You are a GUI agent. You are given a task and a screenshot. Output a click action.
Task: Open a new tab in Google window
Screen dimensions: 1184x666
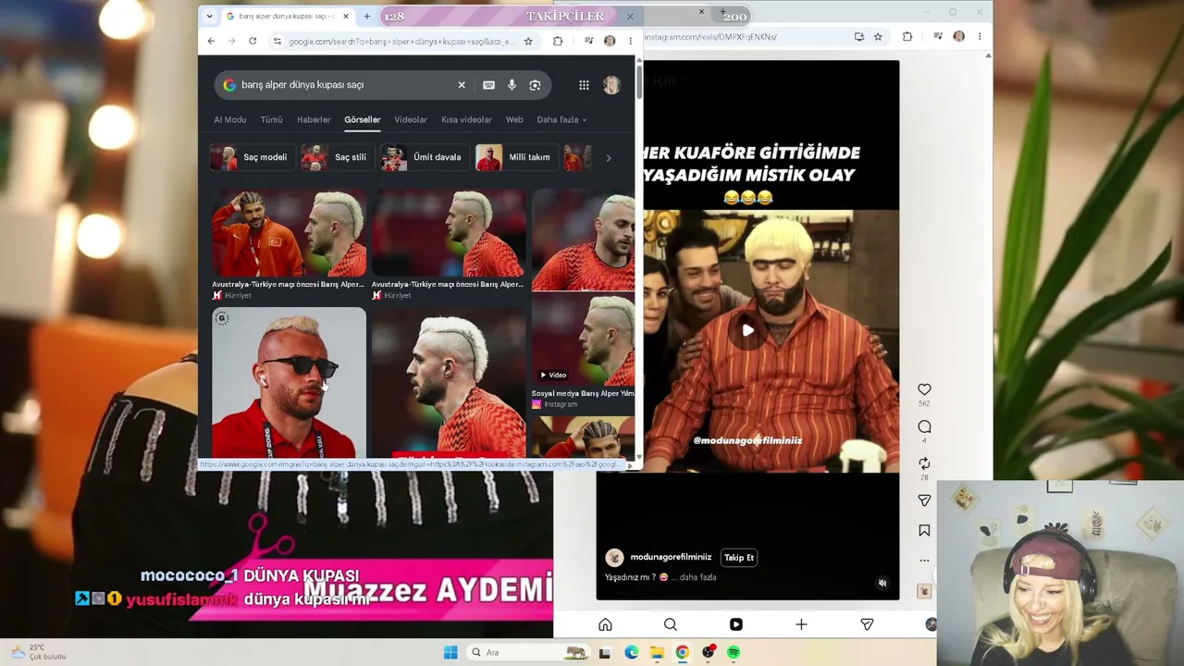(366, 16)
